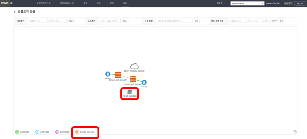
Task: Click the announcement megaphone icon near FPMS
Action: [12, 3]
